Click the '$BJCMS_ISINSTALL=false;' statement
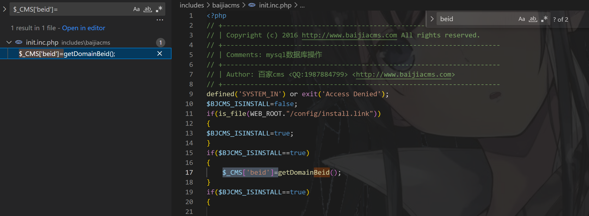 point(252,104)
